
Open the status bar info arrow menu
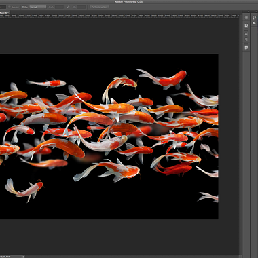[23, 257]
